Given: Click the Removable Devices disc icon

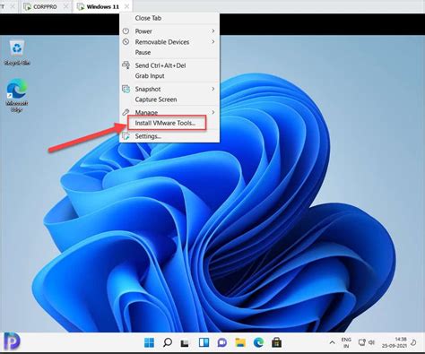Looking at the screenshot, I should click(126, 42).
